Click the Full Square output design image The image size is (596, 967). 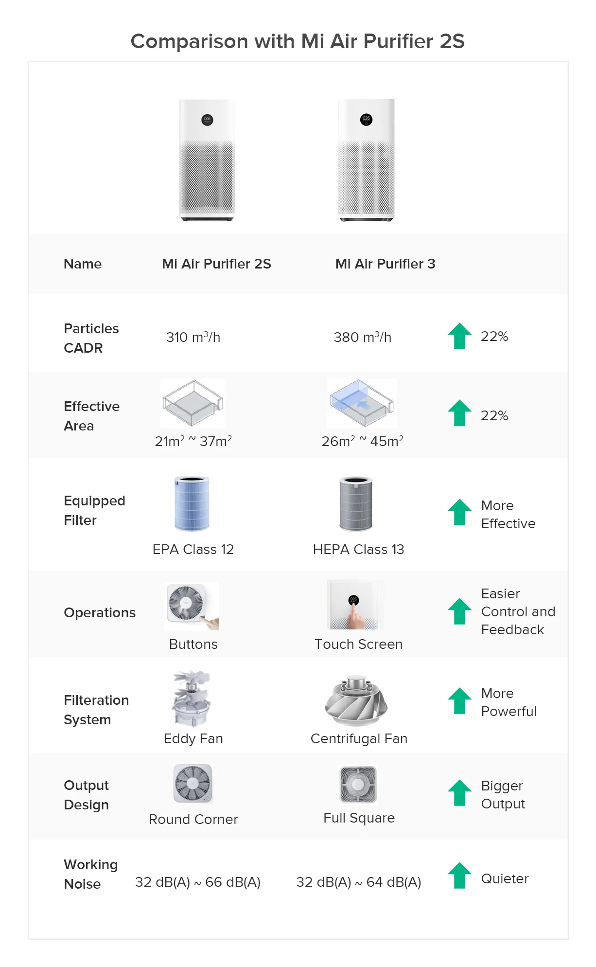pyautogui.click(x=358, y=785)
